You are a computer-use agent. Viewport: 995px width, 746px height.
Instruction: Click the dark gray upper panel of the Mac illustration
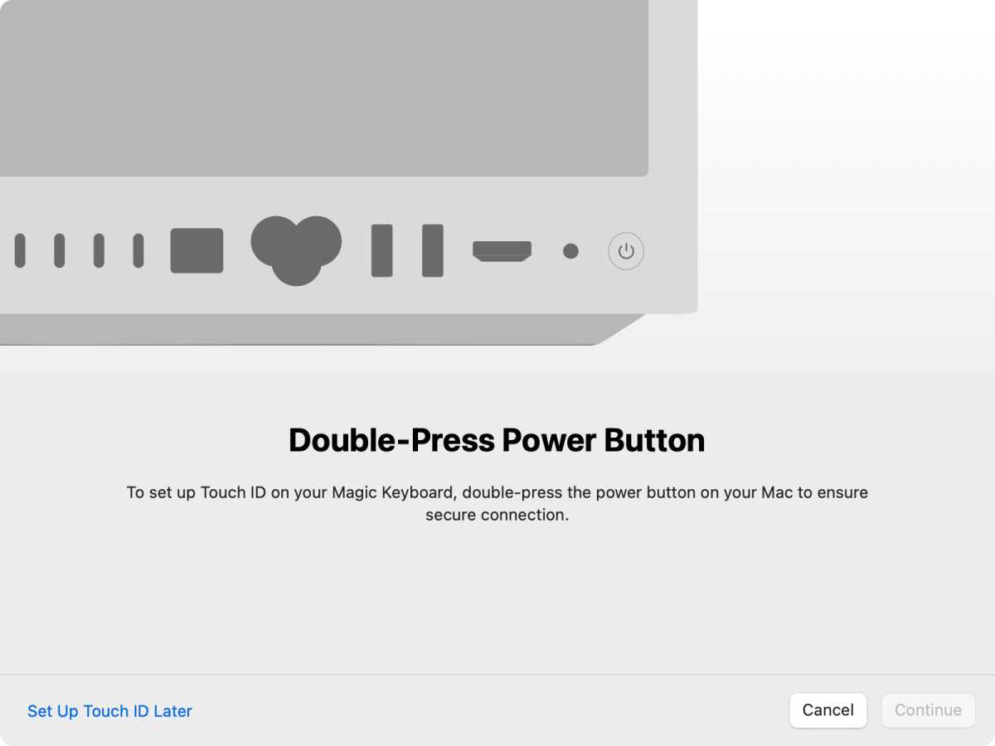click(x=323, y=88)
